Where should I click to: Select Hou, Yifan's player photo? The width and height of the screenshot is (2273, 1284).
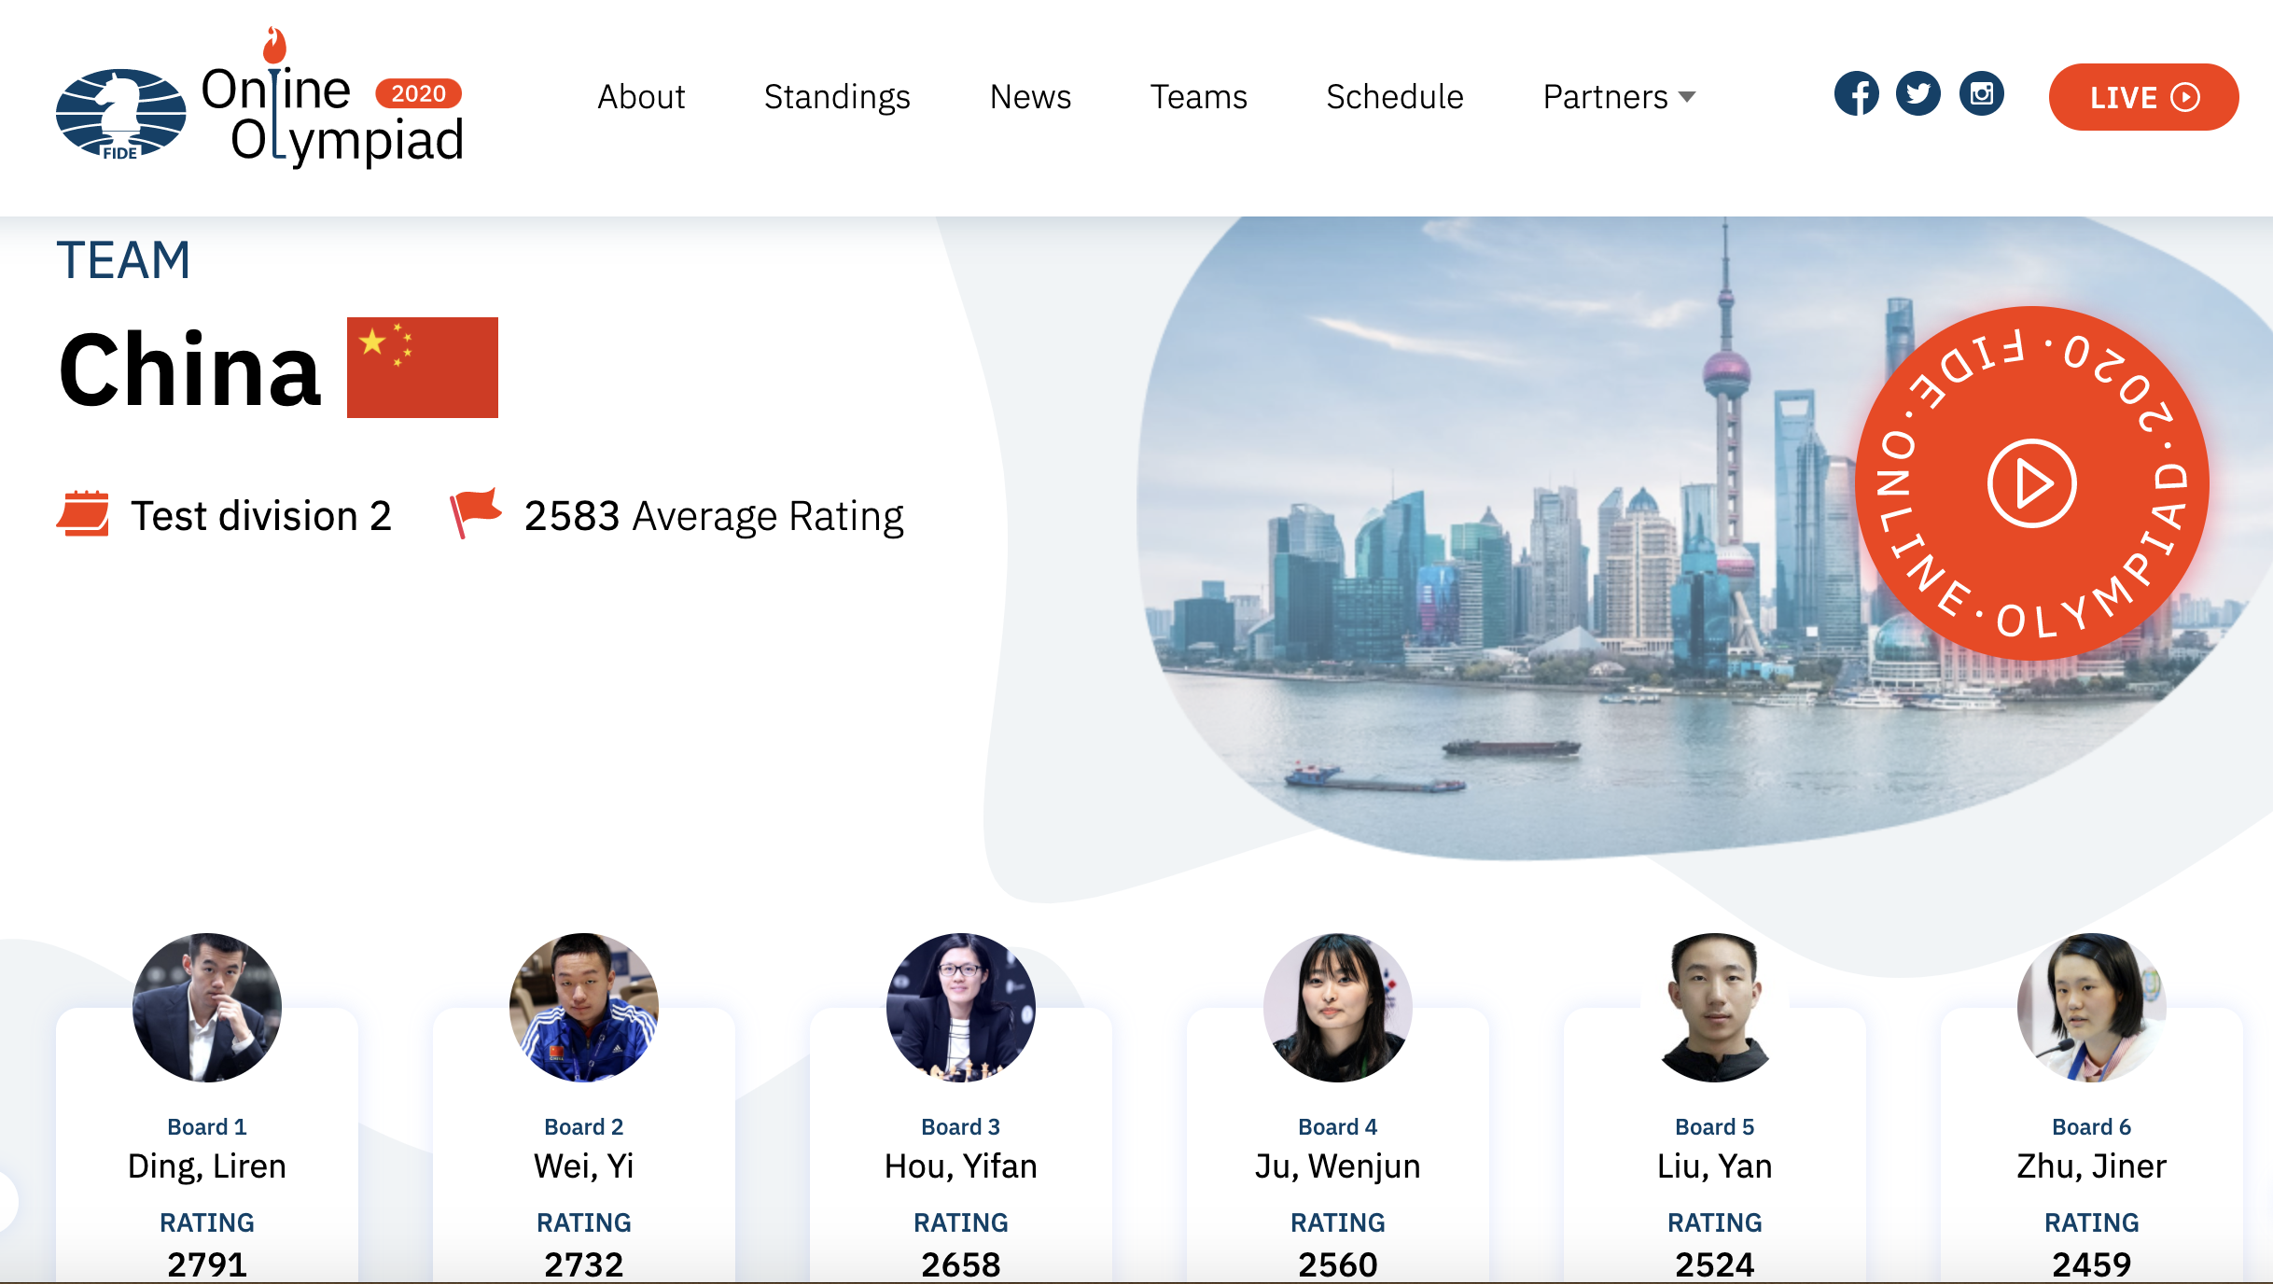[961, 1008]
